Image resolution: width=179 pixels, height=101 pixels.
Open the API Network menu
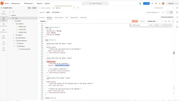pos(29,3)
